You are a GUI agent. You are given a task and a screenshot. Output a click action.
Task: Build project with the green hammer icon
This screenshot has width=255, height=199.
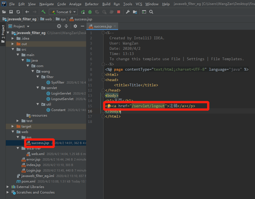pos(43,12)
